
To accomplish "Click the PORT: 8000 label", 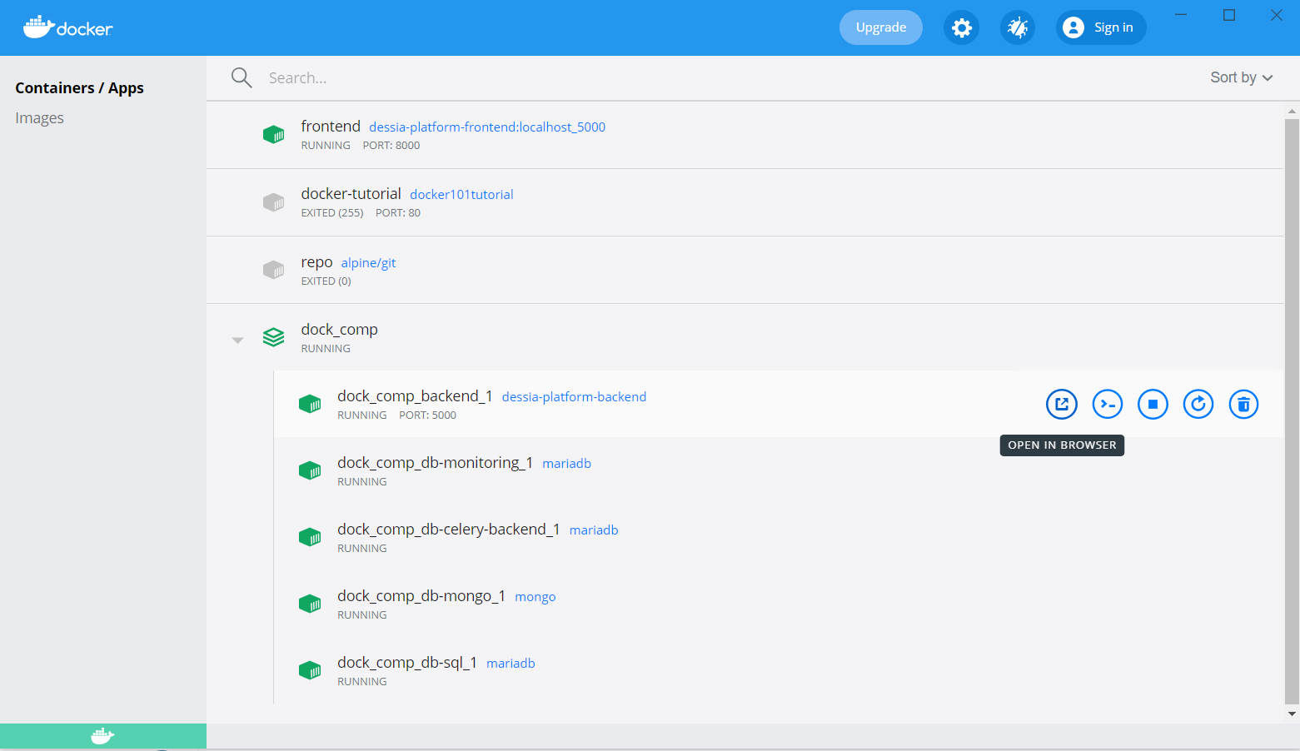I will [391, 146].
